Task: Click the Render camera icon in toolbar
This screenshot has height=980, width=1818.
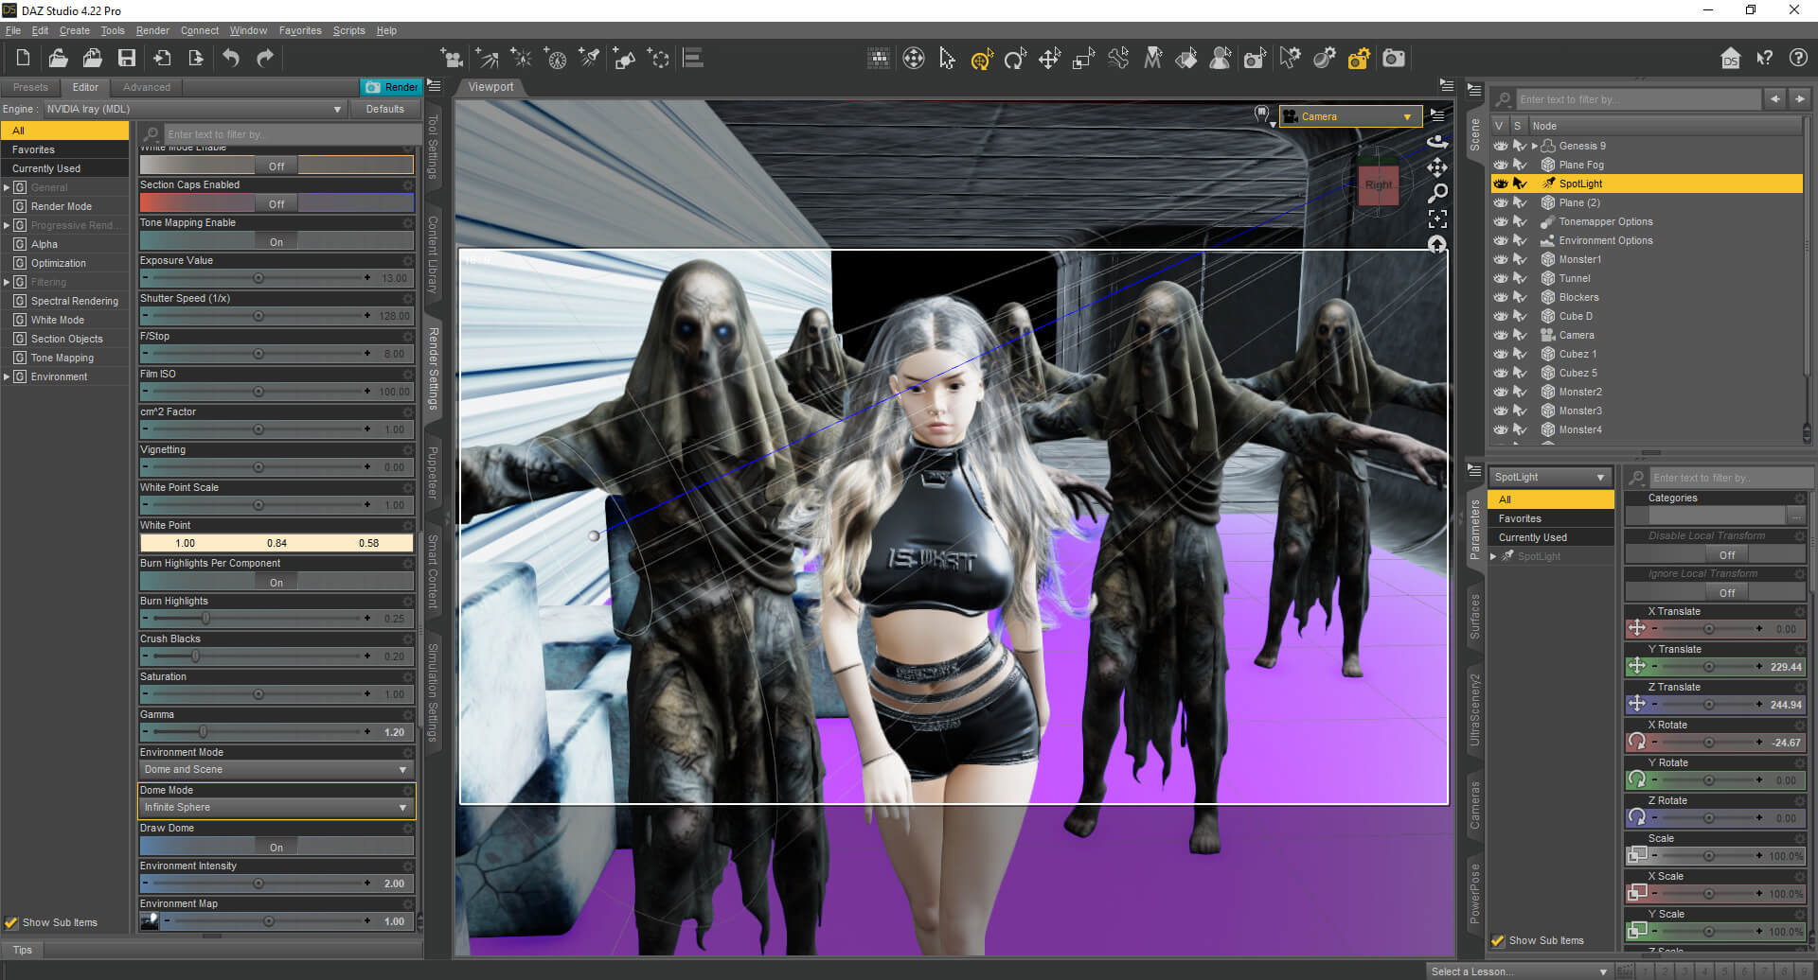Action: click(x=1394, y=59)
